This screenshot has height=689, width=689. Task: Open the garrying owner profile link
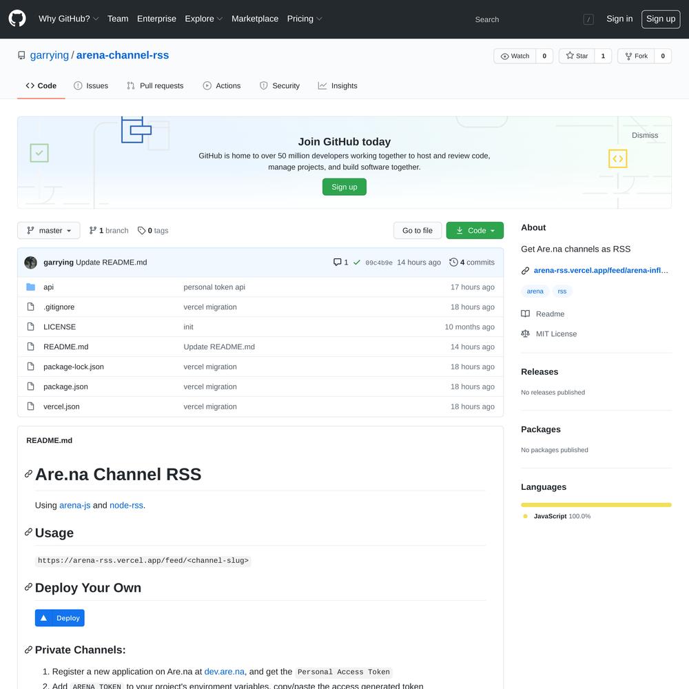click(x=49, y=55)
